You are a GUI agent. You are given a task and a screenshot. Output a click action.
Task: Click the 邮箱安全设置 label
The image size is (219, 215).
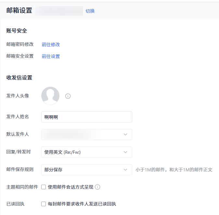(x=20, y=56)
